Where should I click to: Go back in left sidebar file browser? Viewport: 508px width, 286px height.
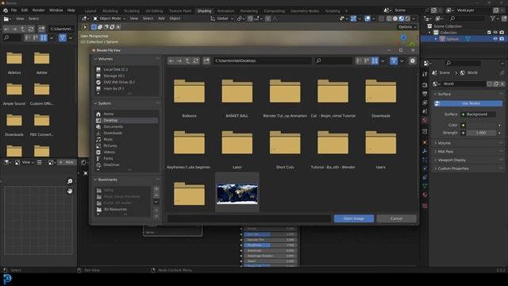tap(6, 29)
